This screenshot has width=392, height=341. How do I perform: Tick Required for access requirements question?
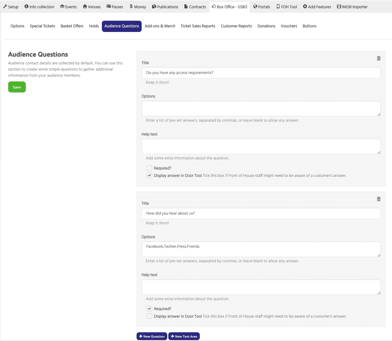click(149, 168)
